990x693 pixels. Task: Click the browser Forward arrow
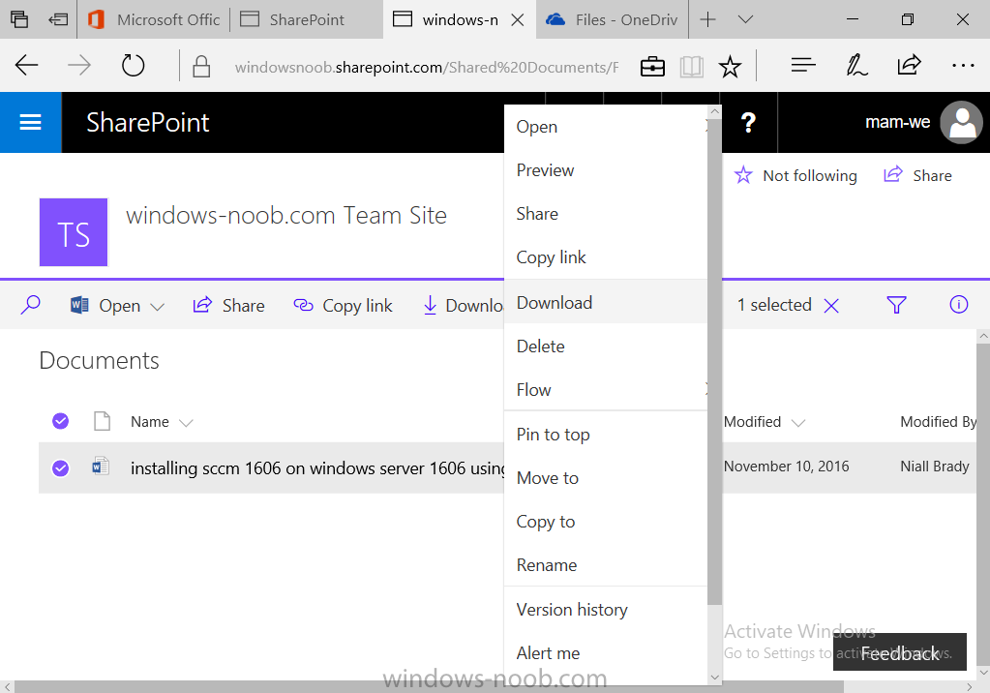(79, 65)
